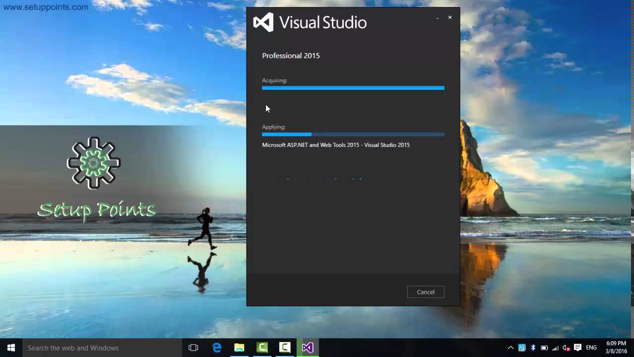
Task: Check the battery status icon
Action: (544, 348)
